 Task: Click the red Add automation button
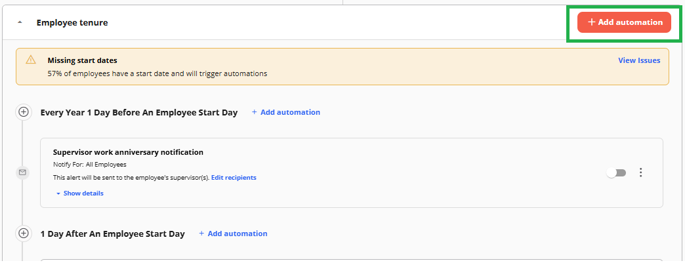point(624,22)
